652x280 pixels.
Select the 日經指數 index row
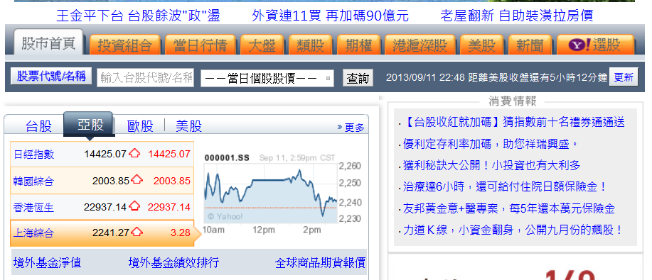click(102, 154)
